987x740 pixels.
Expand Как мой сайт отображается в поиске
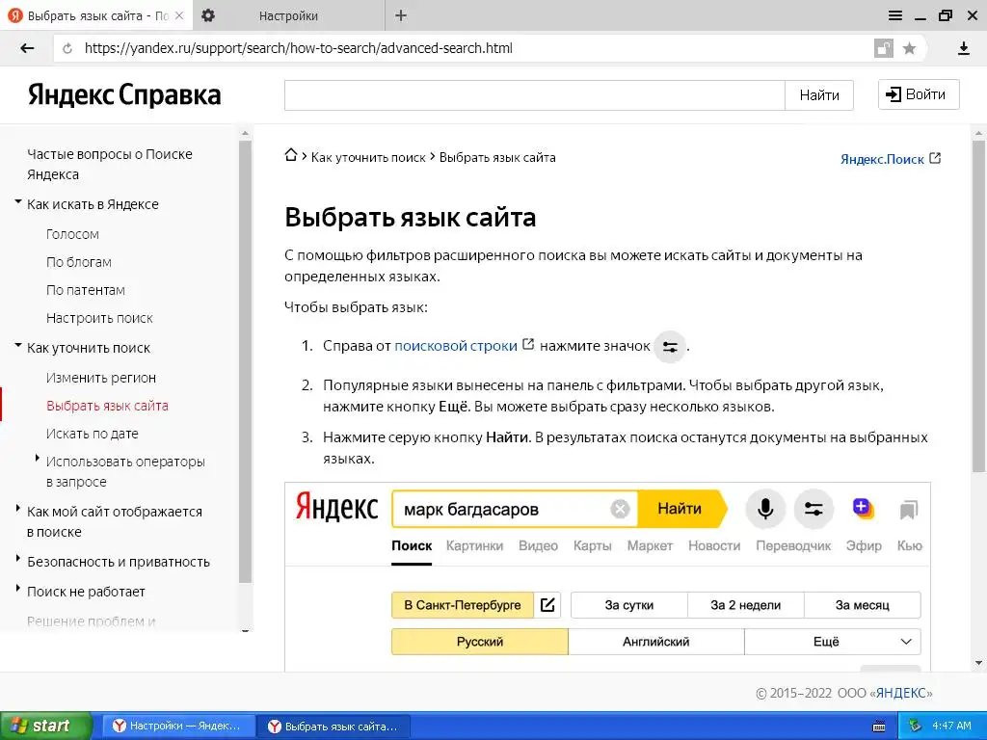click(17, 509)
